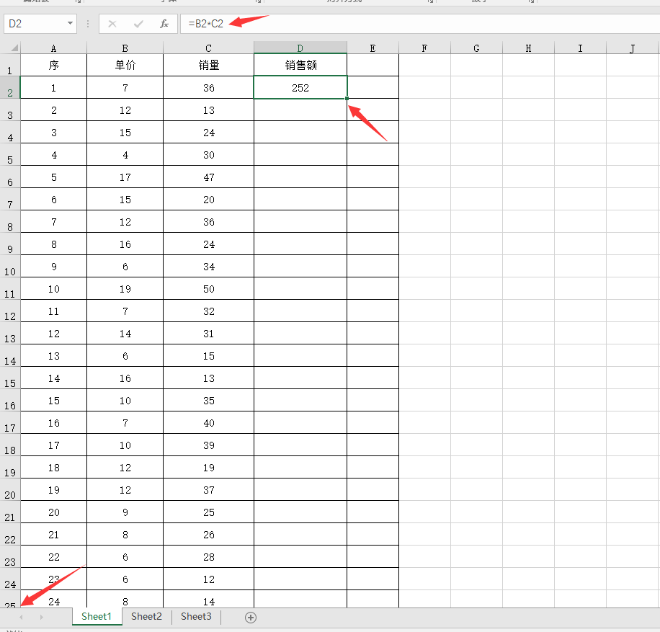This screenshot has width=660, height=632.
Task: Select row 10 header
Action: point(9,266)
